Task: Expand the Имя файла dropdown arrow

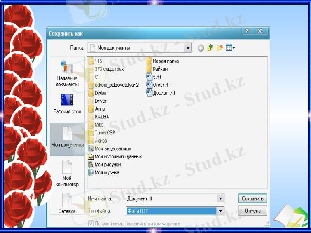Action: coord(220,198)
